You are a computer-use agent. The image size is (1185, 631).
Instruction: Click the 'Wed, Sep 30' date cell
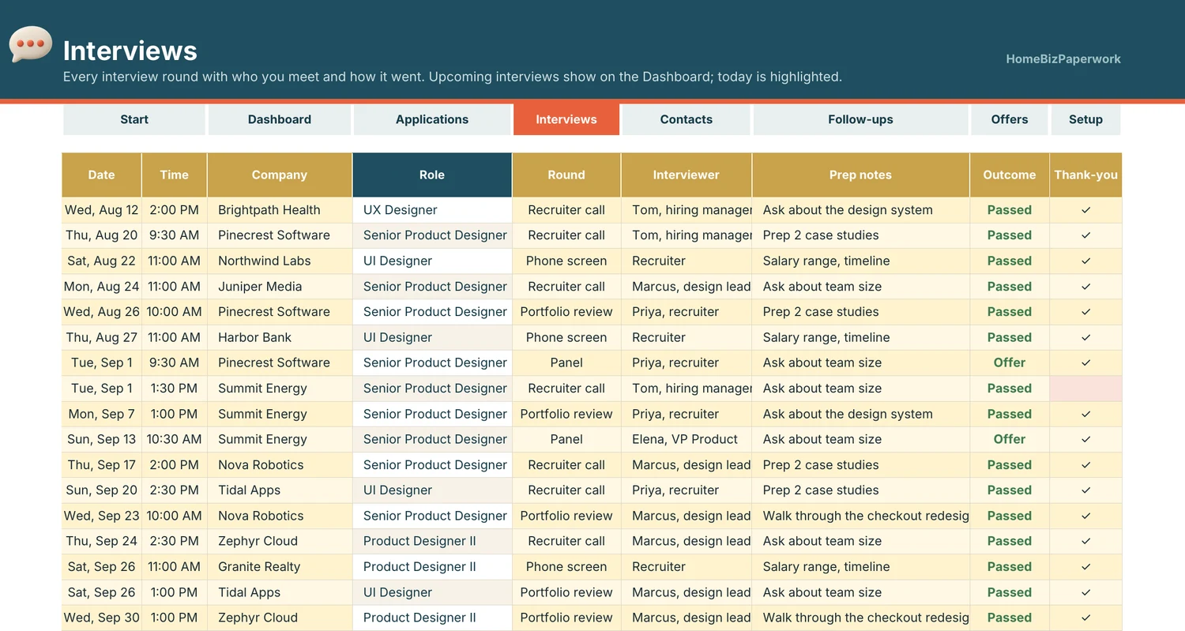pyautogui.click(x=102, y=618)
